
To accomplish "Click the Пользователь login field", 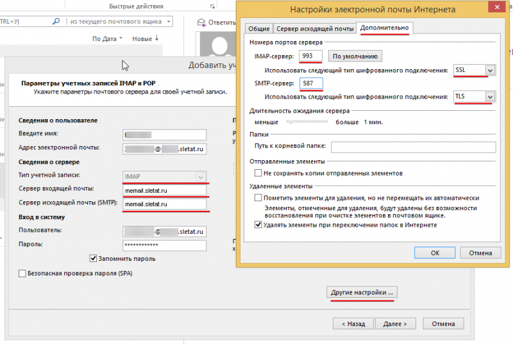I will 165,232.
